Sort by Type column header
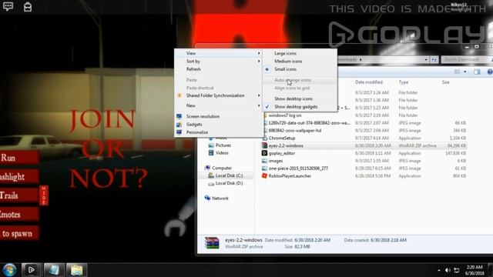The width and height of the screenshot is (493, 277). 404,82
